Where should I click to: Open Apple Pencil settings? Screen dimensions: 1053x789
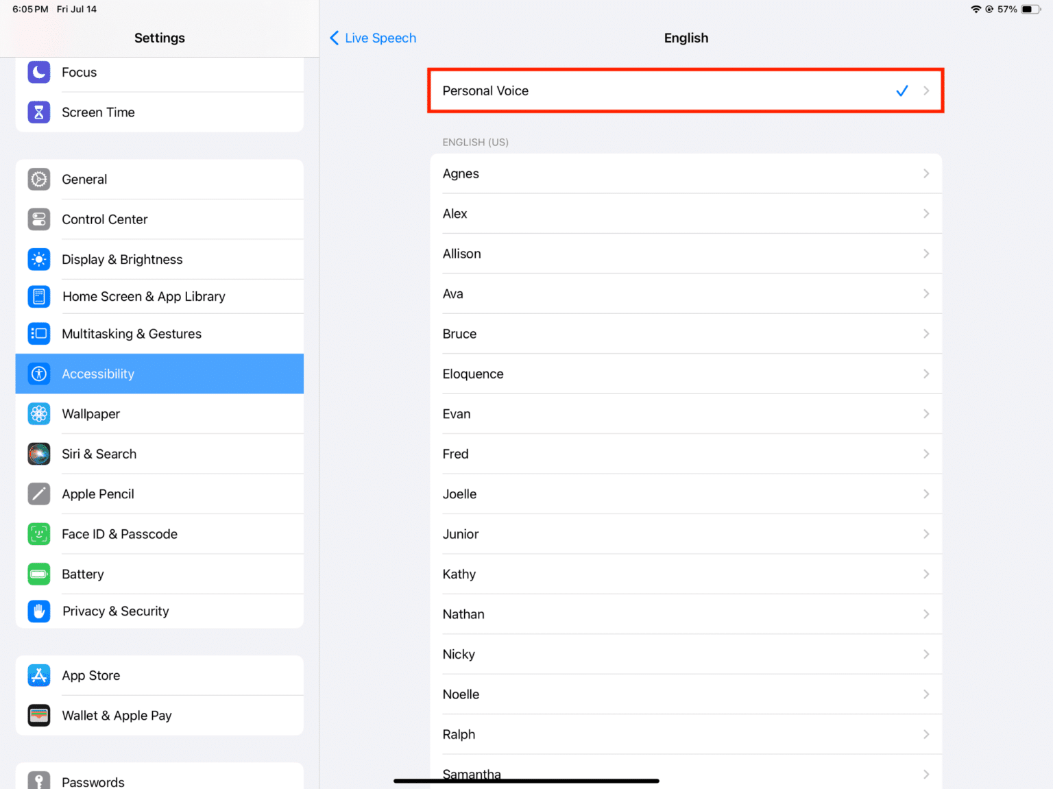[x=159, y=494]
